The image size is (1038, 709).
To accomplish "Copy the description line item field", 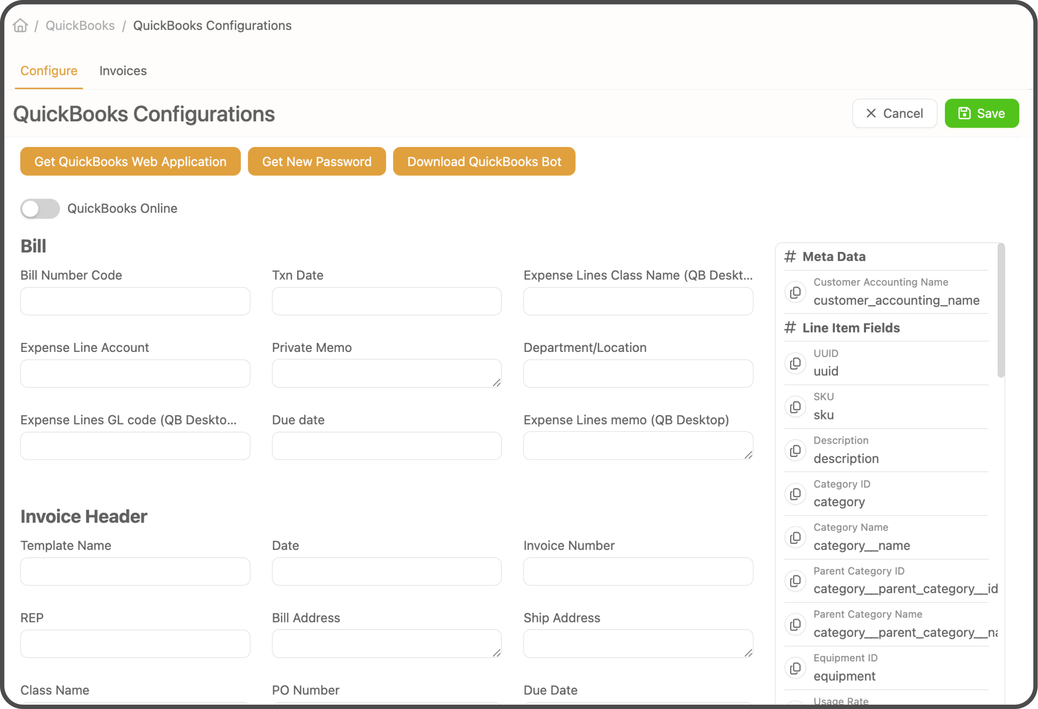I will (x=795, y=450).
